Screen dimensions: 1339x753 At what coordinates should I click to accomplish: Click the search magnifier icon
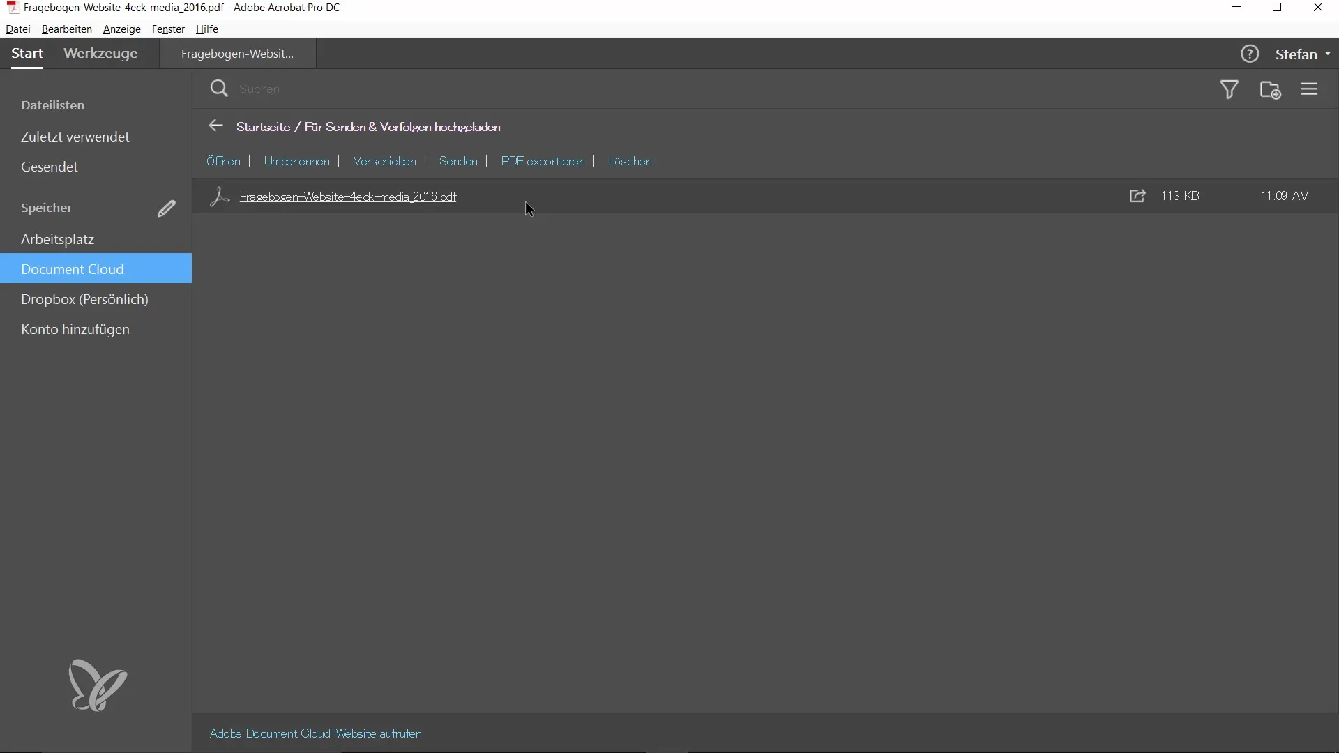click(x=219, y=89)
